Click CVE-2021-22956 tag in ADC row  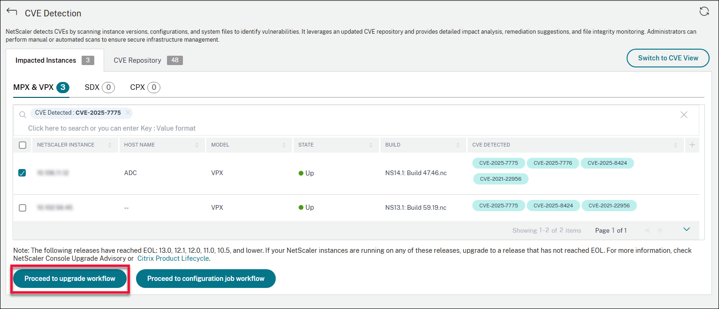(x=500, y=179)
